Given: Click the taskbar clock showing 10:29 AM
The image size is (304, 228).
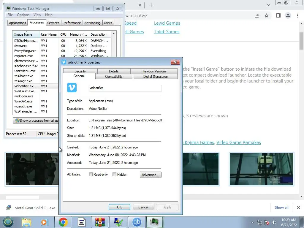Looking at the screenshot, I should [289, 222].
